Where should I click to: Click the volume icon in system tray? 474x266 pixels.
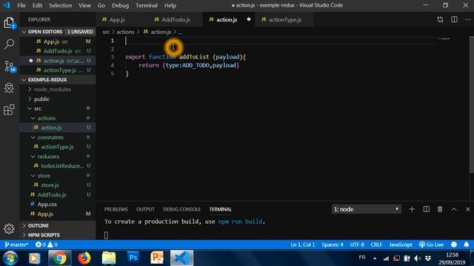coord(417,258)
